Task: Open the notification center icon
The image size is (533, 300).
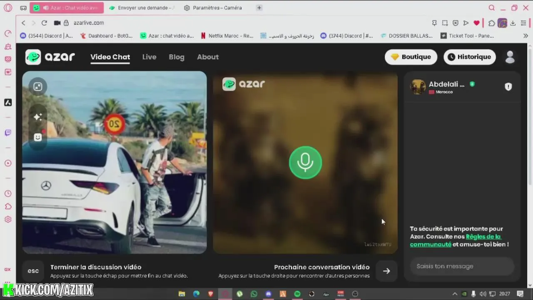Action: click(x=520, y=294)
